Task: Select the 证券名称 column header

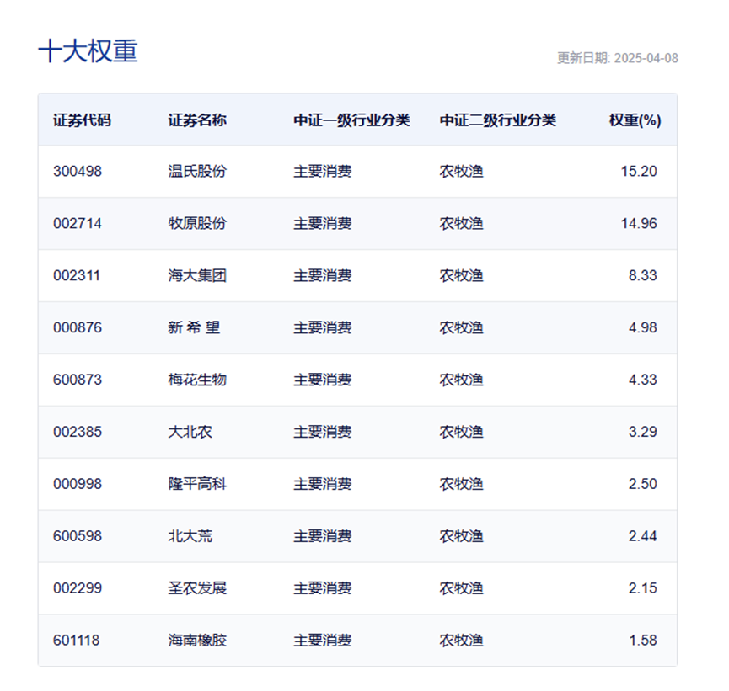Action: click(197, 120)
